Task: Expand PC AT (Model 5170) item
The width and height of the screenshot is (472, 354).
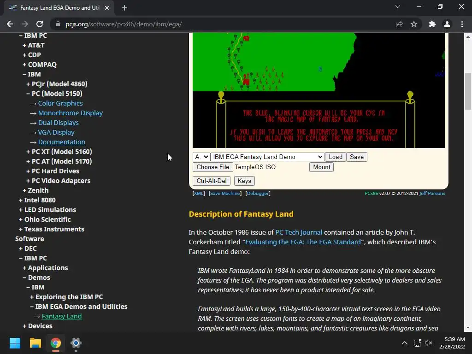Action: pyautogui.click(x=59, y=161)
